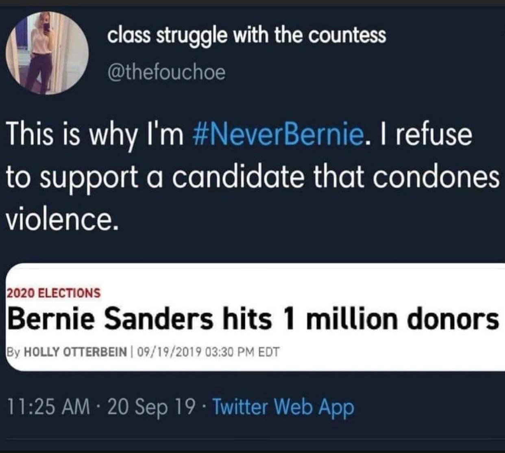The height and width of the screenshot is (453, 505).
Task: Click the "Twitter Web App" source link
Action: pos(283,406)
